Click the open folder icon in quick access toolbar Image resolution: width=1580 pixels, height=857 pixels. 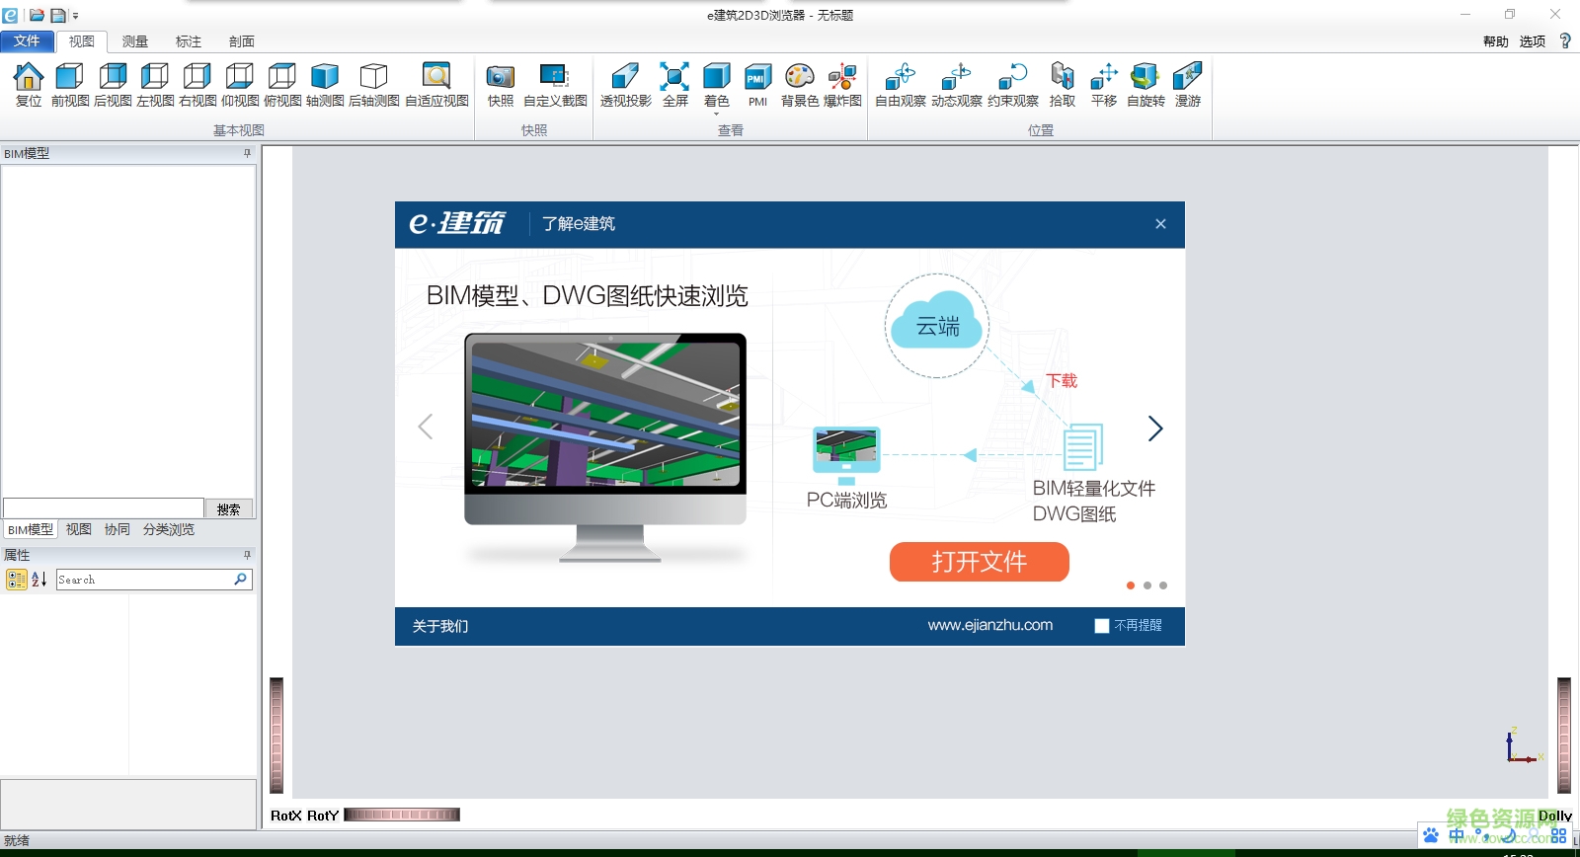[x=37, y=15]
